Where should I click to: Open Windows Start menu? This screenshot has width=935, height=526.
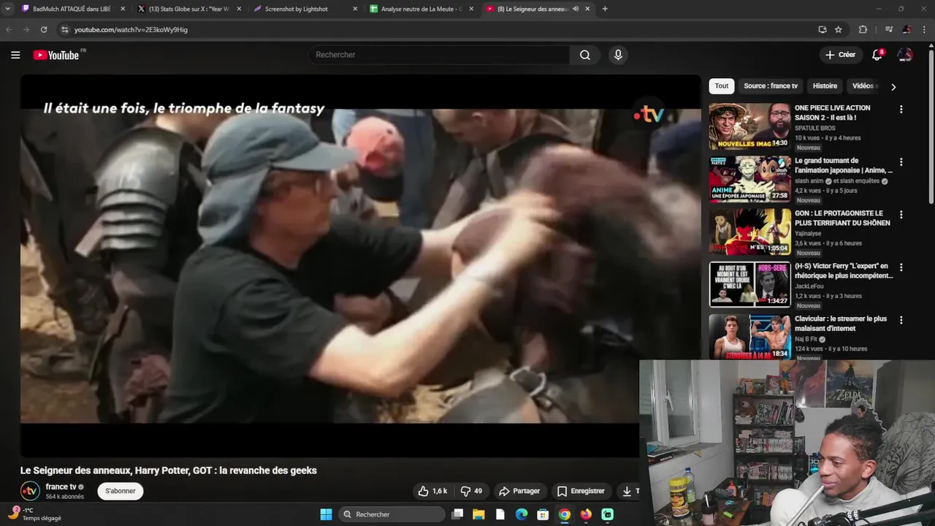326,514
